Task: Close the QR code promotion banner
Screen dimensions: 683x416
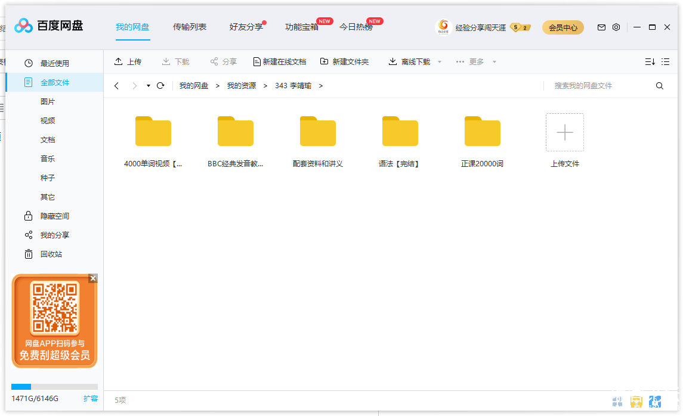Action: pyautogui.click(x=92, y=278)
